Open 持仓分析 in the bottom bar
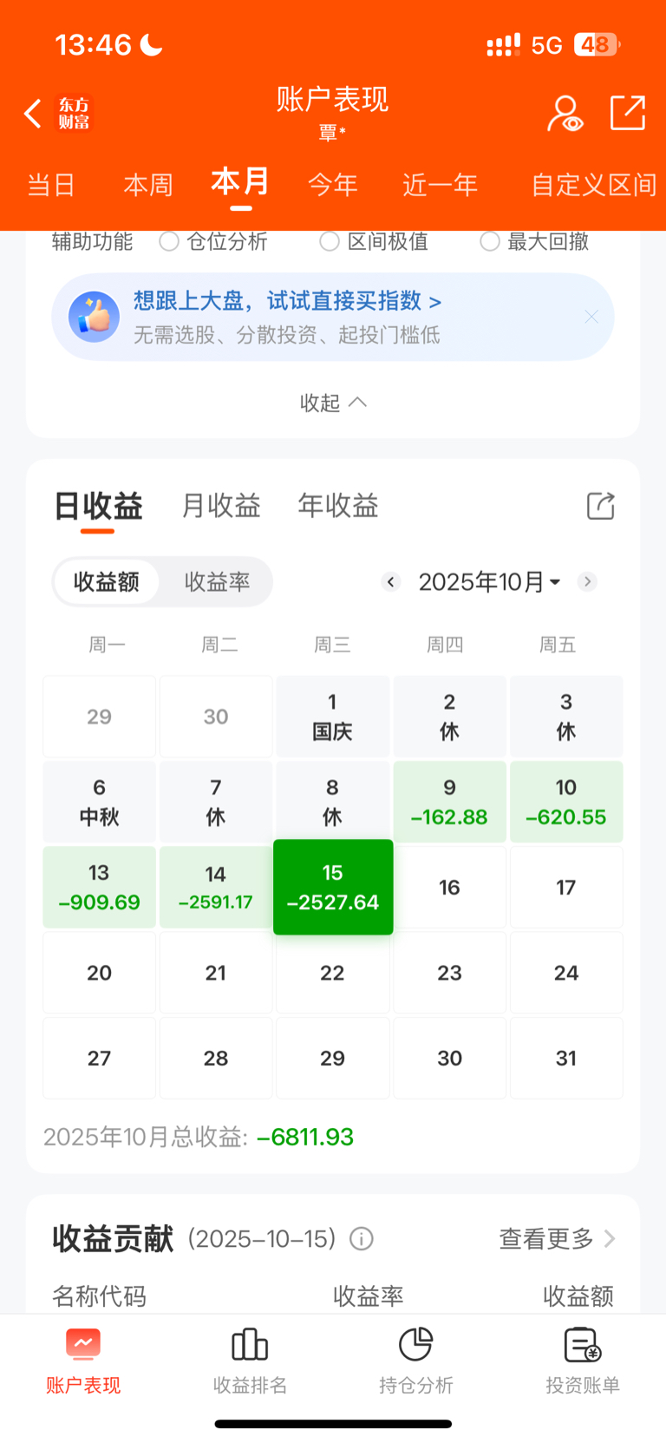The image size is (666, 1443). [x=416, y=1361]
